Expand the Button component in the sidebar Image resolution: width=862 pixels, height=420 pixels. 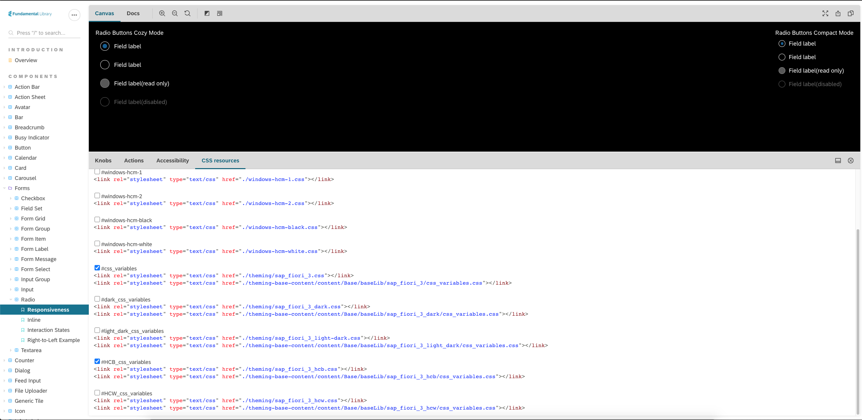pyautogui.click(x=4, y=148)
